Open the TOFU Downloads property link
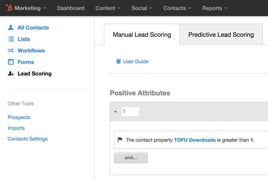The image size is (268, 180). (195, 140)
